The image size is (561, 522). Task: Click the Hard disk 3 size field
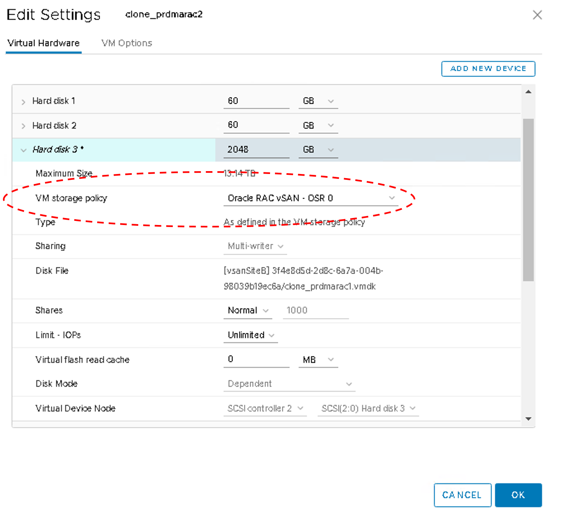[x=256, y=150]
